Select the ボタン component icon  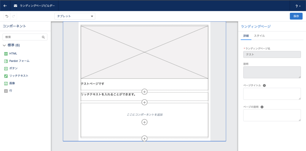click(x=6, y=68)
